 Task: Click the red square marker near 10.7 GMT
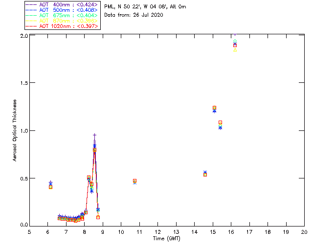point(135,181)
